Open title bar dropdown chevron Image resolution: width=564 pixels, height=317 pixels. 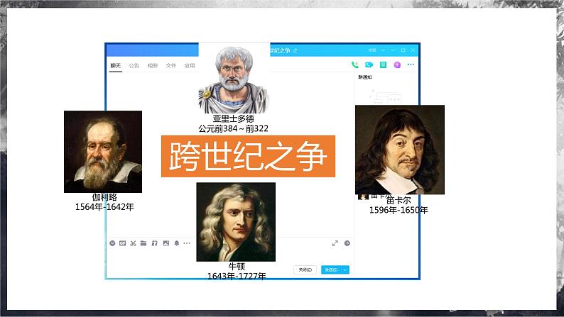pyautogui.click(x=383, y=50)
